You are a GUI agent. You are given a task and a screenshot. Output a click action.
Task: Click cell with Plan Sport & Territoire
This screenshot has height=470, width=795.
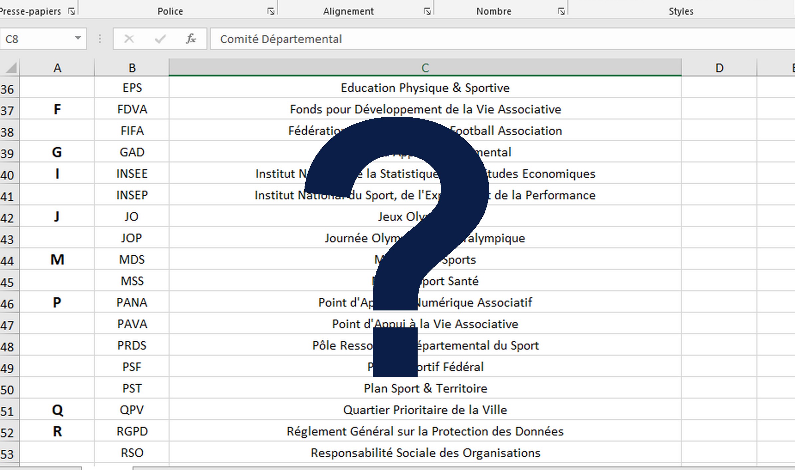click(425, 388)
